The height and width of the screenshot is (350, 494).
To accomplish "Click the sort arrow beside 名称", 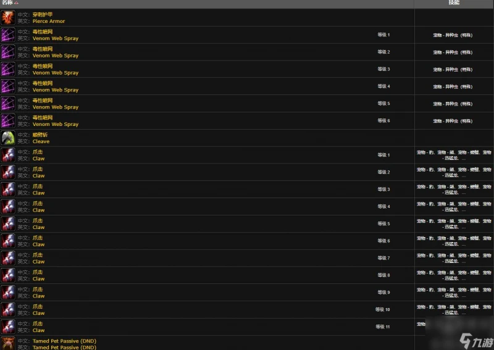I will click(17, 3).
